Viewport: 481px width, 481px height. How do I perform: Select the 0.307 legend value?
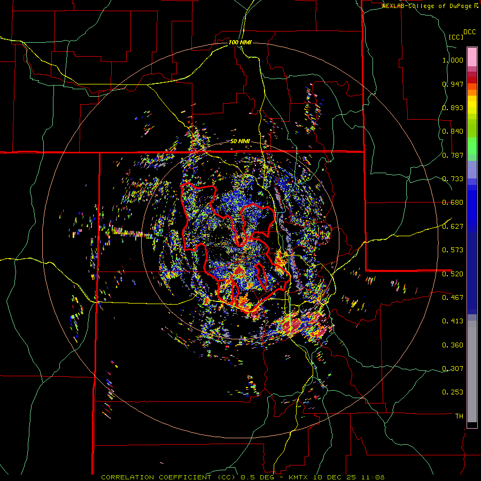point(453,369)
